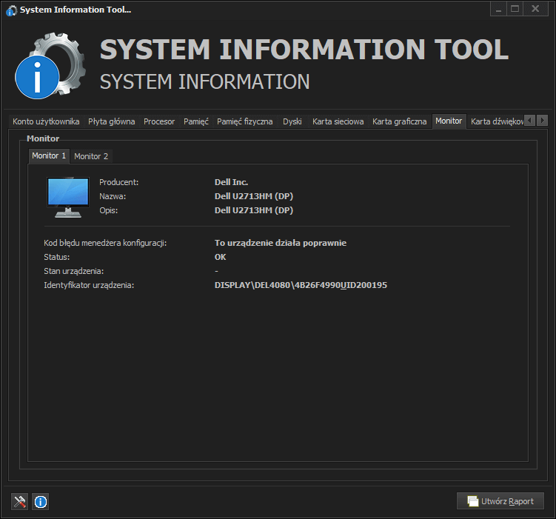Image resolution: width=556 pixels, height=519 pixels.
Task: Open Karta sieciowa tab
Action: (338, 121)
